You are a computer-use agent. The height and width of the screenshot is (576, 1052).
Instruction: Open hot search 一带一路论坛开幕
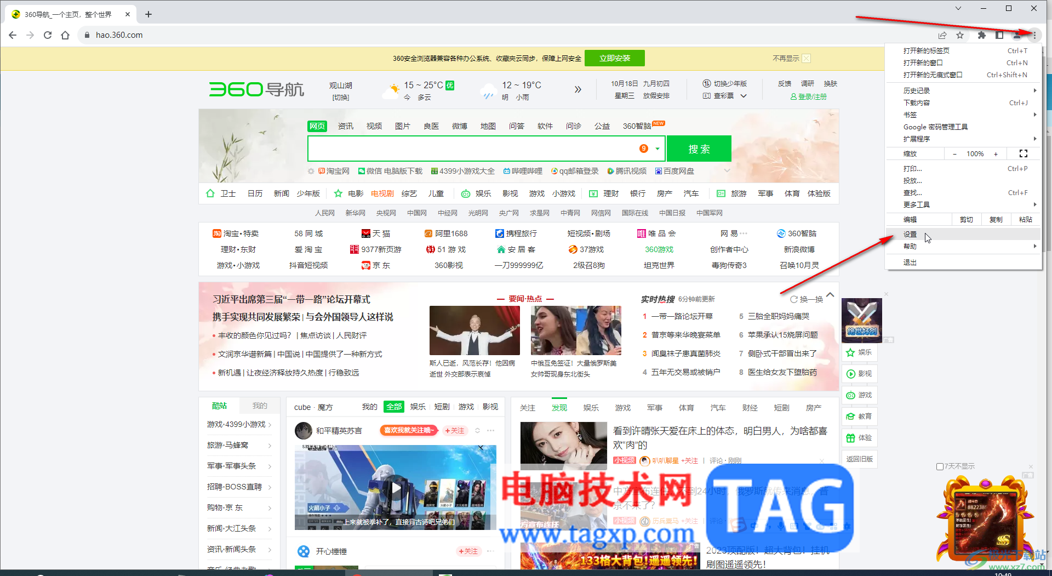click(682, 316)
